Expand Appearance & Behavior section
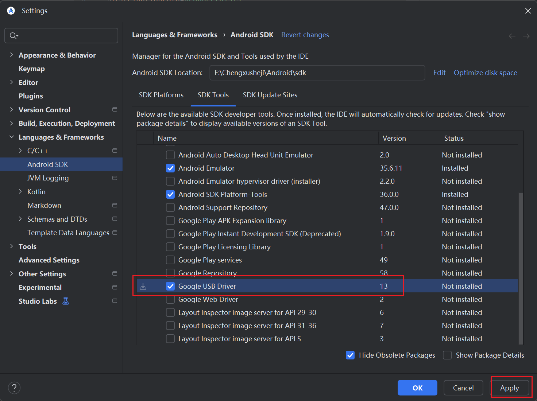537x401 pixels. (11, 55)
